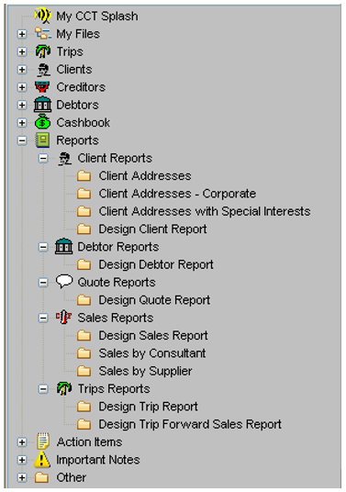Select the Debtor Reports label
346x492 pixels.
[118, 247]
